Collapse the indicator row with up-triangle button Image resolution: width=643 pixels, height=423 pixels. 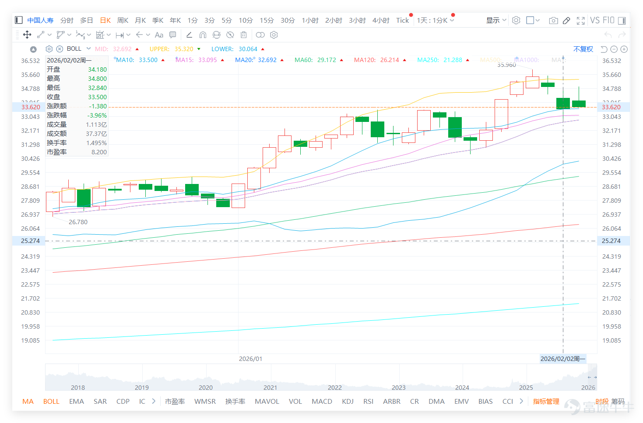click(33, 49)
